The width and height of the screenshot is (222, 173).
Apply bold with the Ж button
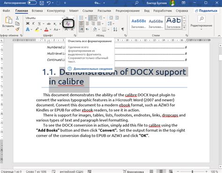28,23
